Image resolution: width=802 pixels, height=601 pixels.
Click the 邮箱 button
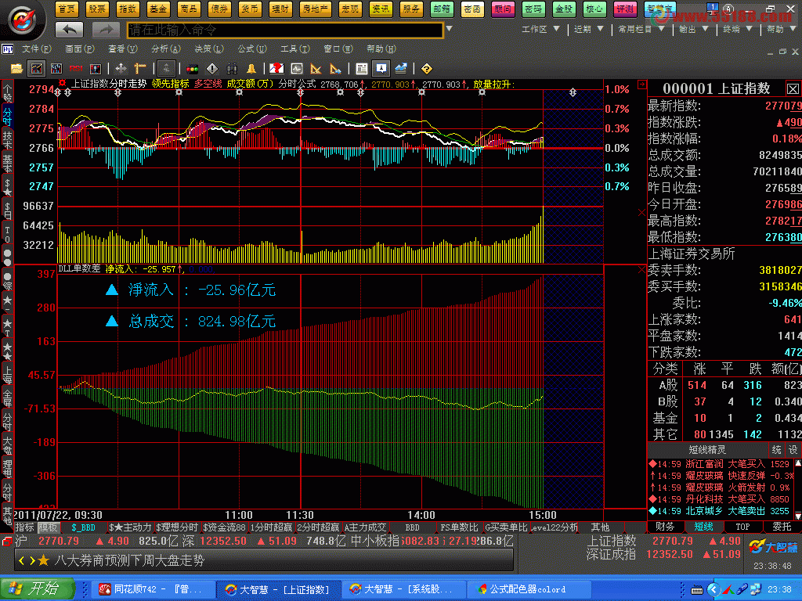[442, 9]
